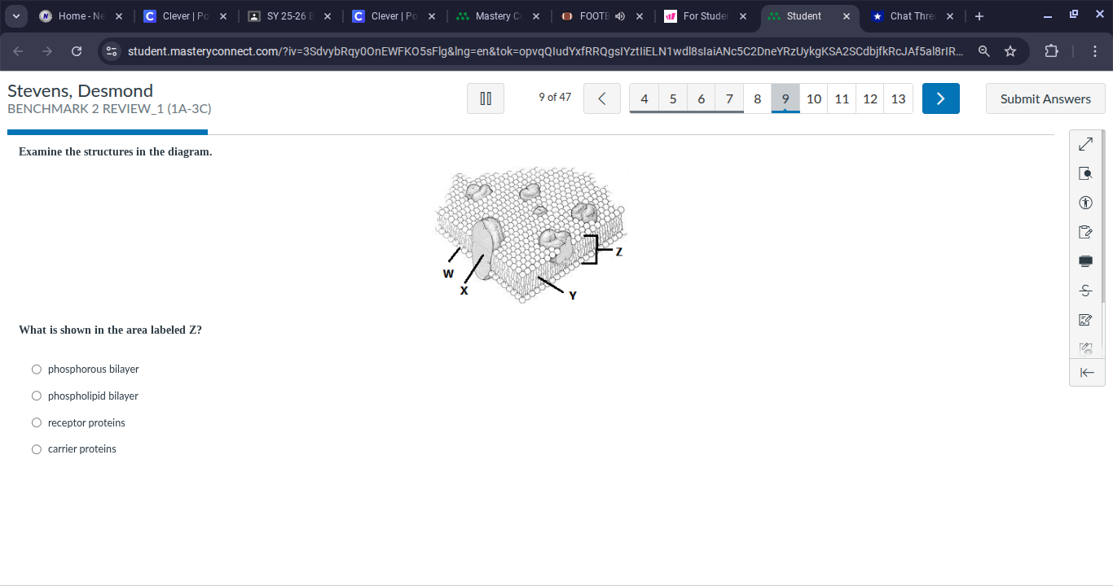
Task: Close the For Studen tab
Action: [743, 16]
